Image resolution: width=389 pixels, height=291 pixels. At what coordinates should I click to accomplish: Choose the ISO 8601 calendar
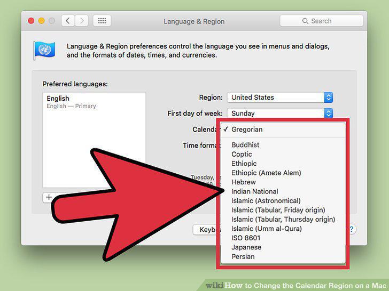283,238
